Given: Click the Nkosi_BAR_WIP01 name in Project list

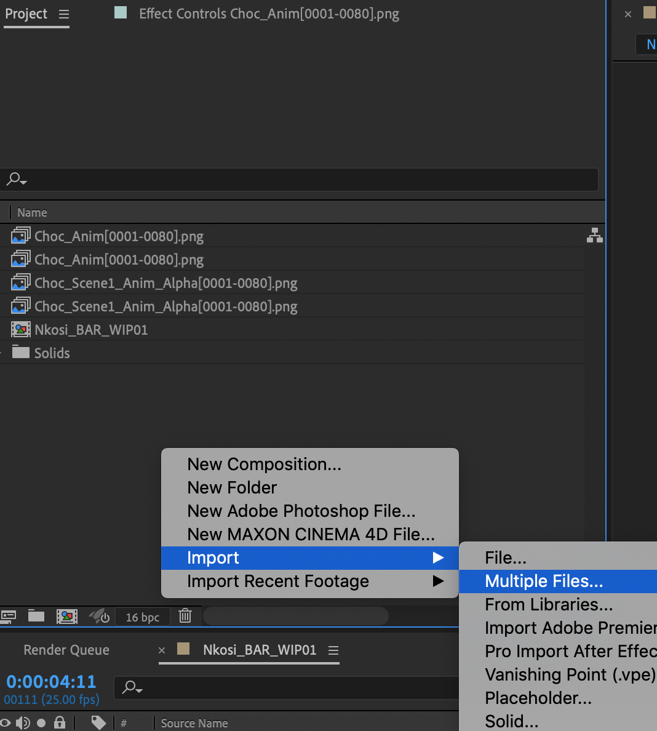Looking at the screenshot, I should click(x=91, y=330).
